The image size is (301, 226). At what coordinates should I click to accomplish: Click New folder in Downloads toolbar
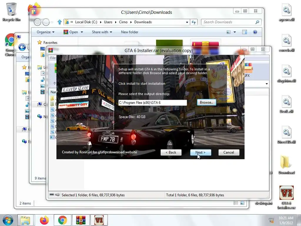(x=130, y=32)
